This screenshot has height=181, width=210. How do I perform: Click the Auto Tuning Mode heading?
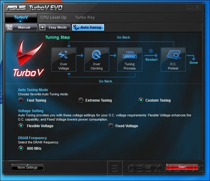(x=33, y=90)
